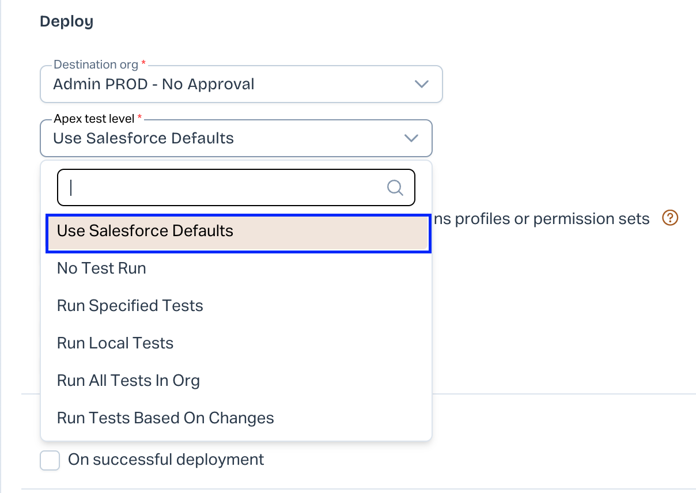Click the magnifying glass search icon
Image resolution: width=696 pixels, height=493 pixels.
tap(395, 188)
